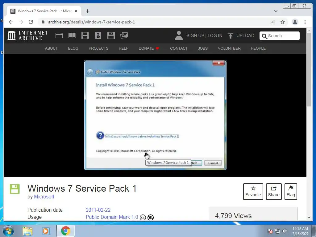Click the magnifier icon in the search box
Image resolution: width=316 pixels, height=237 pixels.
264,36
